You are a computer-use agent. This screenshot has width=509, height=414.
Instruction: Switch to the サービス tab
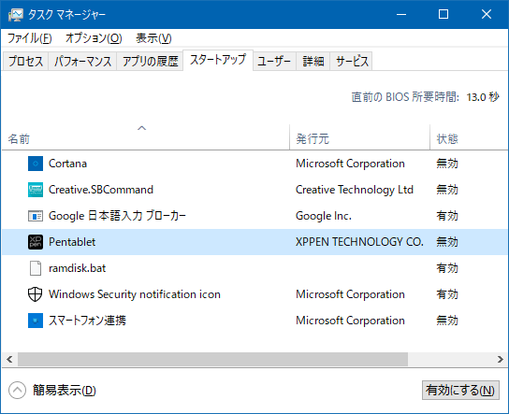[x=352, y=61]
